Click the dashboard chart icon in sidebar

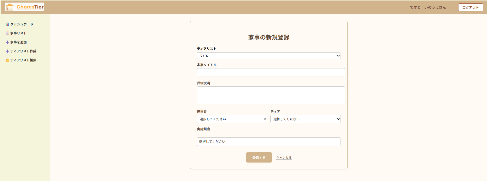pos(7,24)
